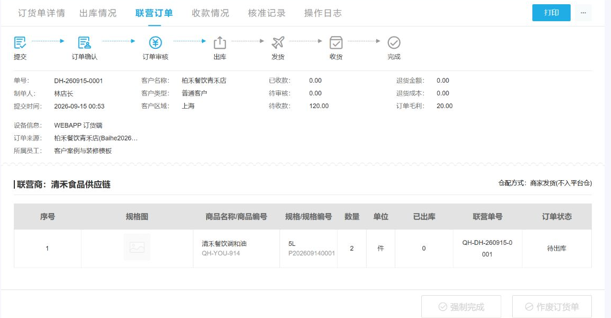Click the 仓配方式 value 商家发货(不入平台仓)
This screenshot has width=611, height=318.
tap(561, 183)
